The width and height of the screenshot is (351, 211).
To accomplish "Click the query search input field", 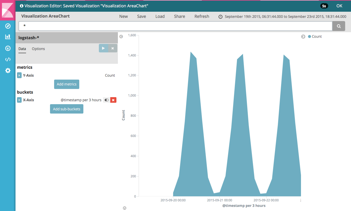I will [175, 26].
